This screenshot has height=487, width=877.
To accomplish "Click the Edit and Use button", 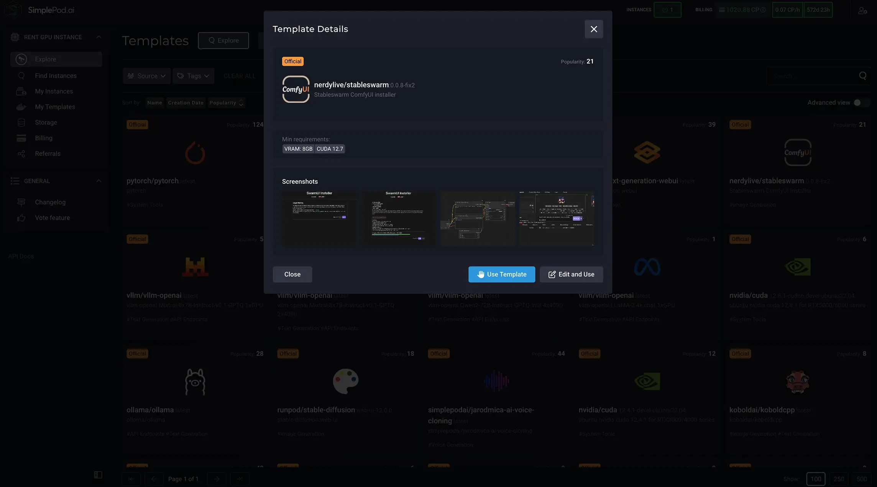I will (571, 274).
